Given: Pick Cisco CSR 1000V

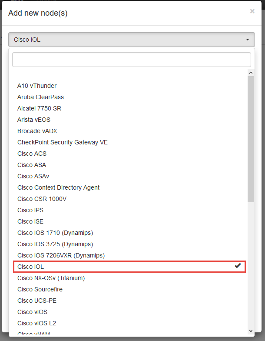Looking at the screenshot, I should (x=129, y=199).
